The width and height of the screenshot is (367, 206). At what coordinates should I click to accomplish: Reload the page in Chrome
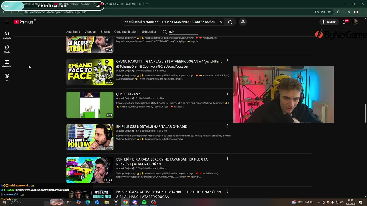(18, 12)
